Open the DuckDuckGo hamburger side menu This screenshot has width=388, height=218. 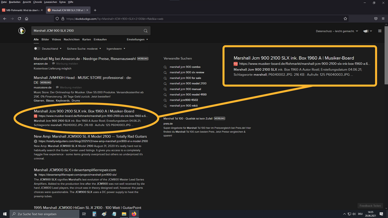click(380, 31)
